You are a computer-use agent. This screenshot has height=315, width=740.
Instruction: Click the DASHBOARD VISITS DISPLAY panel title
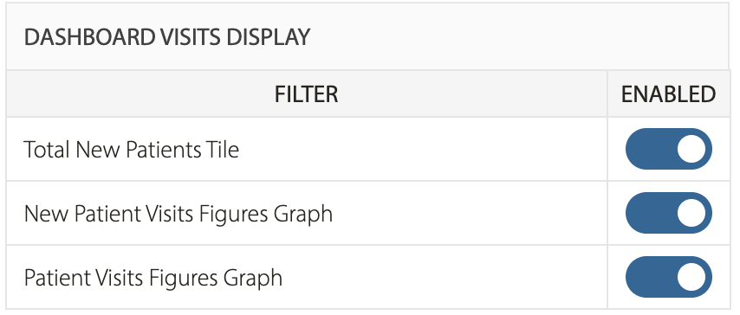click(167, 37)
